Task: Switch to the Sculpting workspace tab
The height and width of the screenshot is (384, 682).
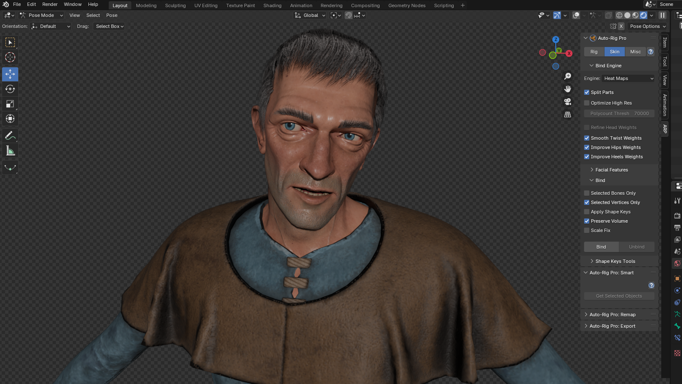Action: (x=175, y=6)
